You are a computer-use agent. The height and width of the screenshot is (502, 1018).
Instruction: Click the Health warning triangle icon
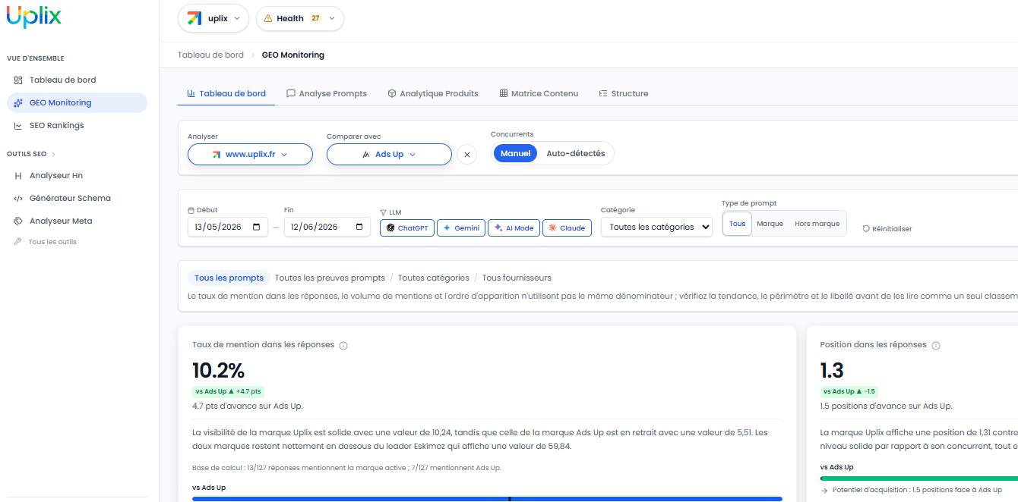point(268,18)
